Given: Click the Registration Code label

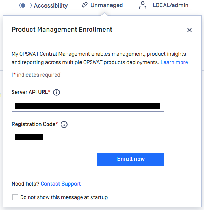Looking at the screenshot, I should (x=35, y=124).
